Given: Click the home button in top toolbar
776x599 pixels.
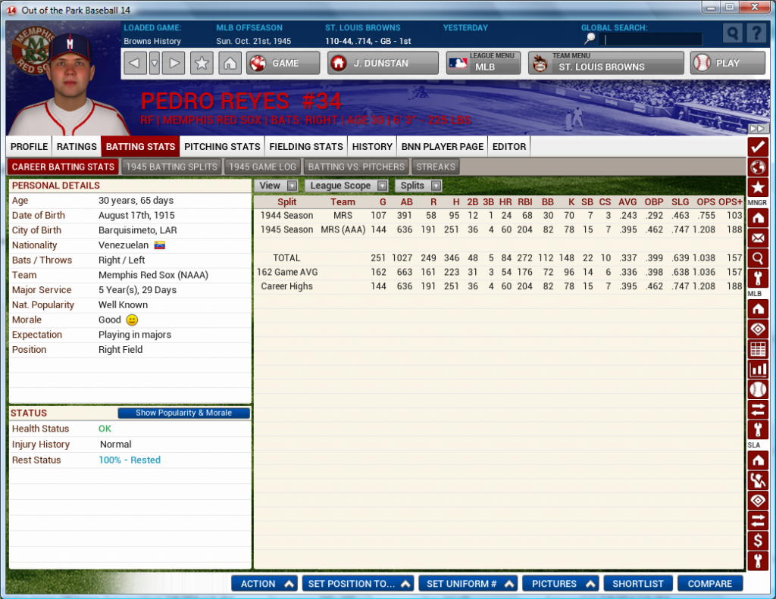Looking at the screenshot, I should (230, 64).
